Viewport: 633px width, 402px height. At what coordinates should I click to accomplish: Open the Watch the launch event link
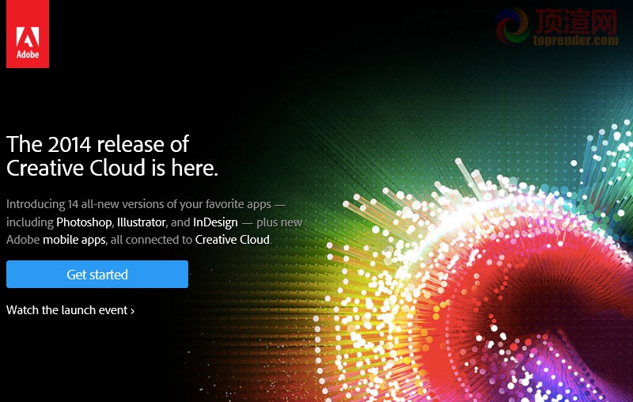click(70, 310)
